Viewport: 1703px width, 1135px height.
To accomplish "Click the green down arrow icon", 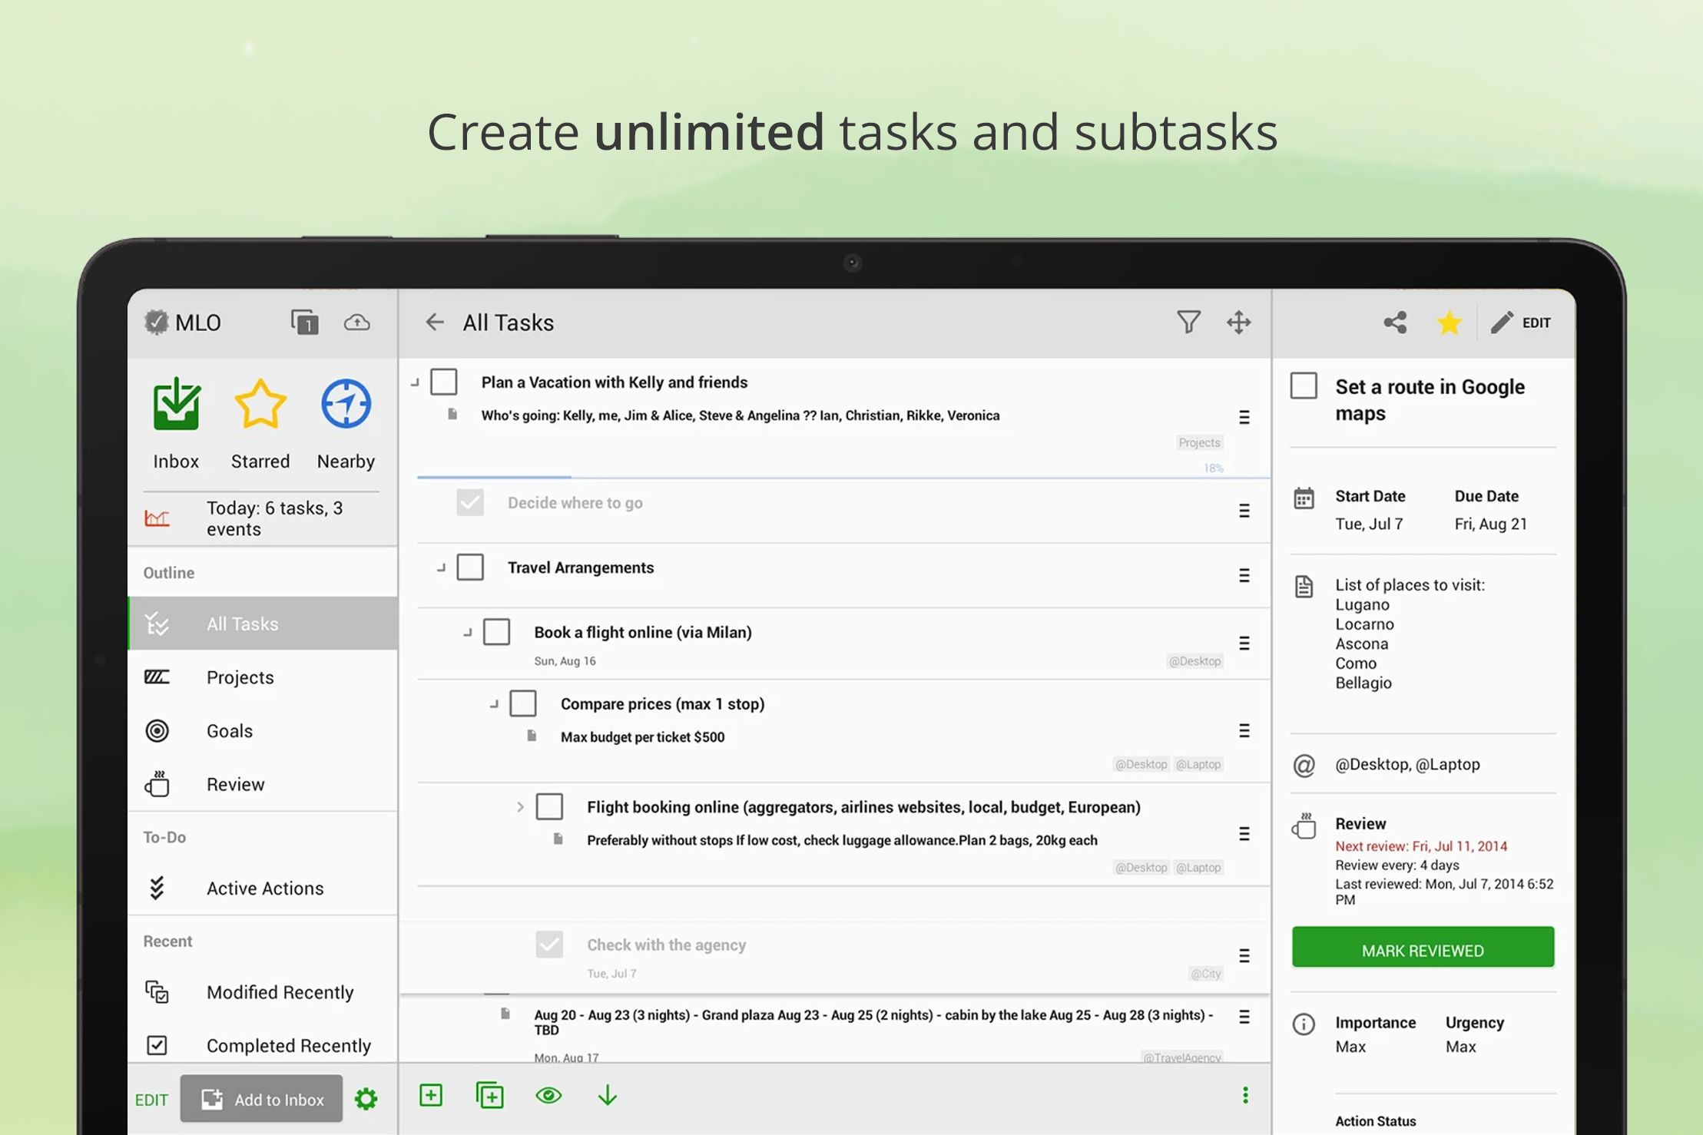I will [x=607, y=1095].
